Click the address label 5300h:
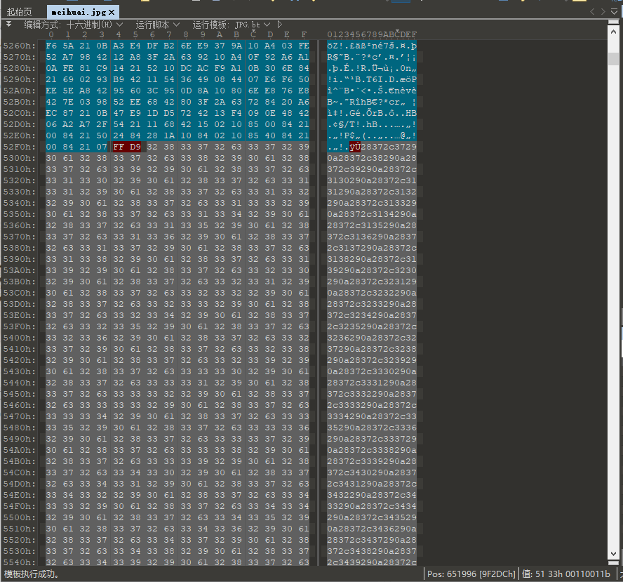Screen dimensions: 623x582 point(20,158)
